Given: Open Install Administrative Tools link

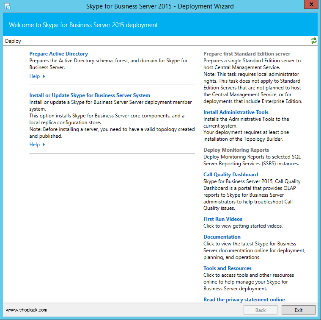Looking at the screenshot, I should coord(236,112).
